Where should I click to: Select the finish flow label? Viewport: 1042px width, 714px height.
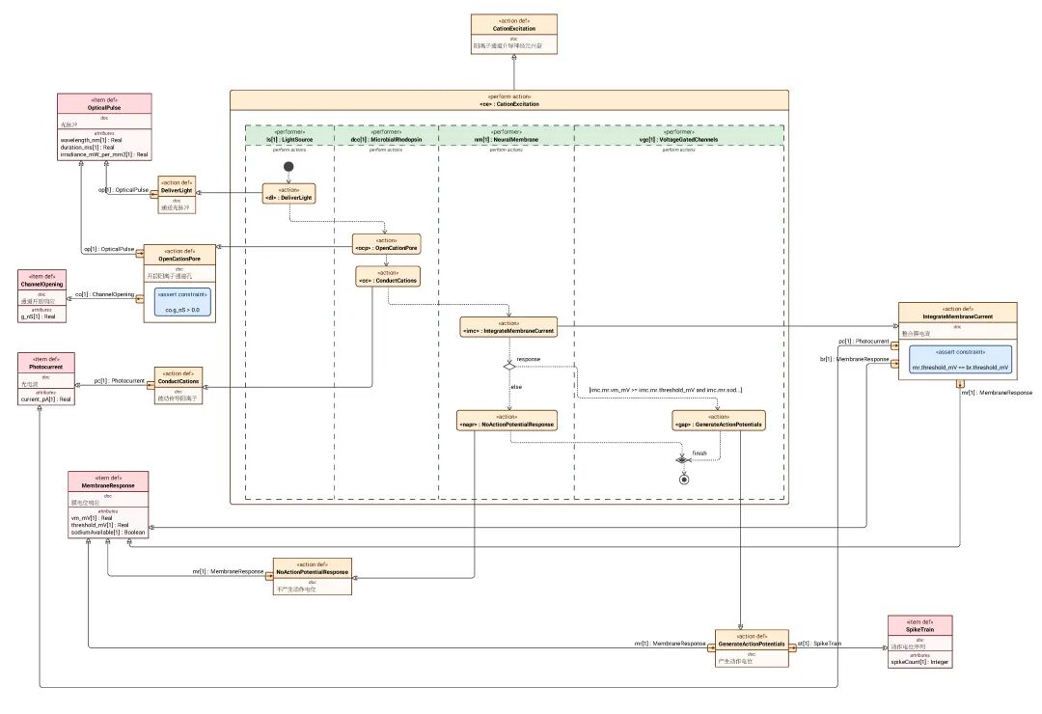point(699,453)
